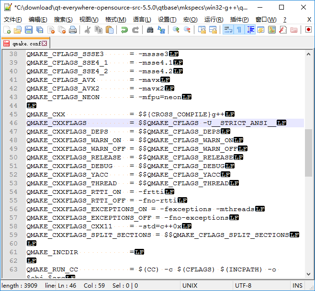Close document with menu bar X
The height and width of the screenshot is (291, 315).
[309, 20]
